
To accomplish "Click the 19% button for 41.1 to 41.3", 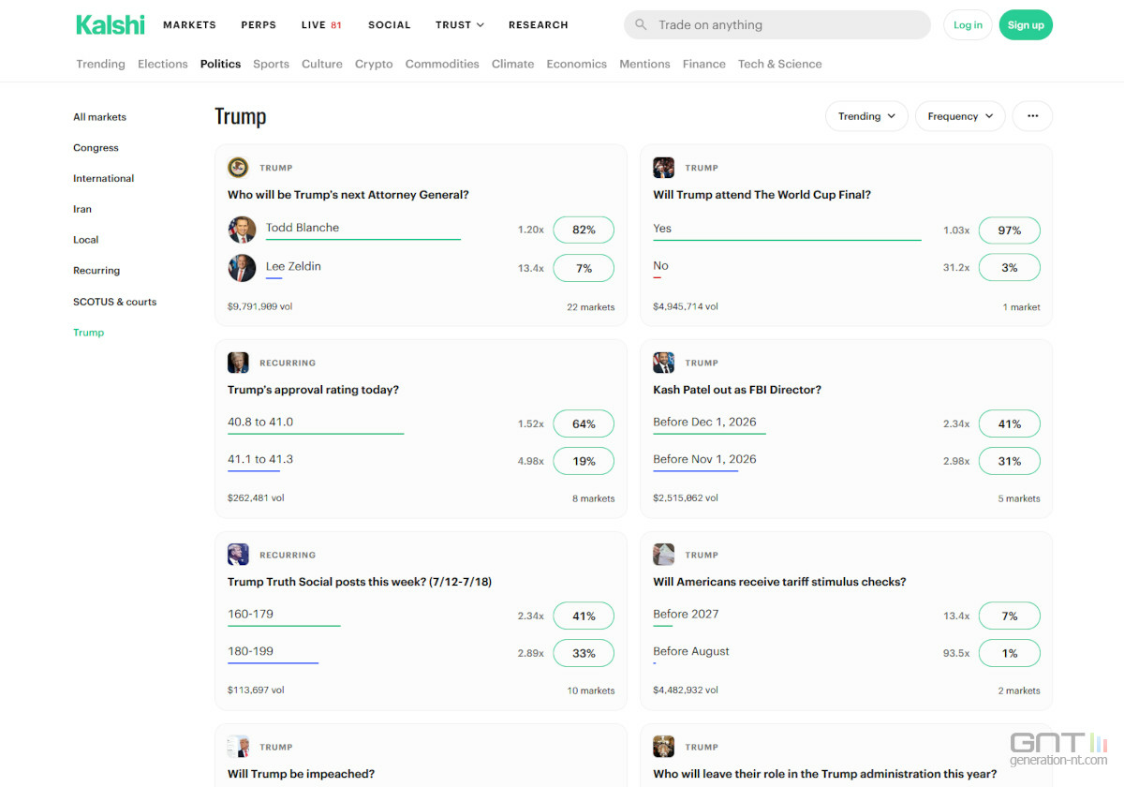I will [x=584, y=461].
